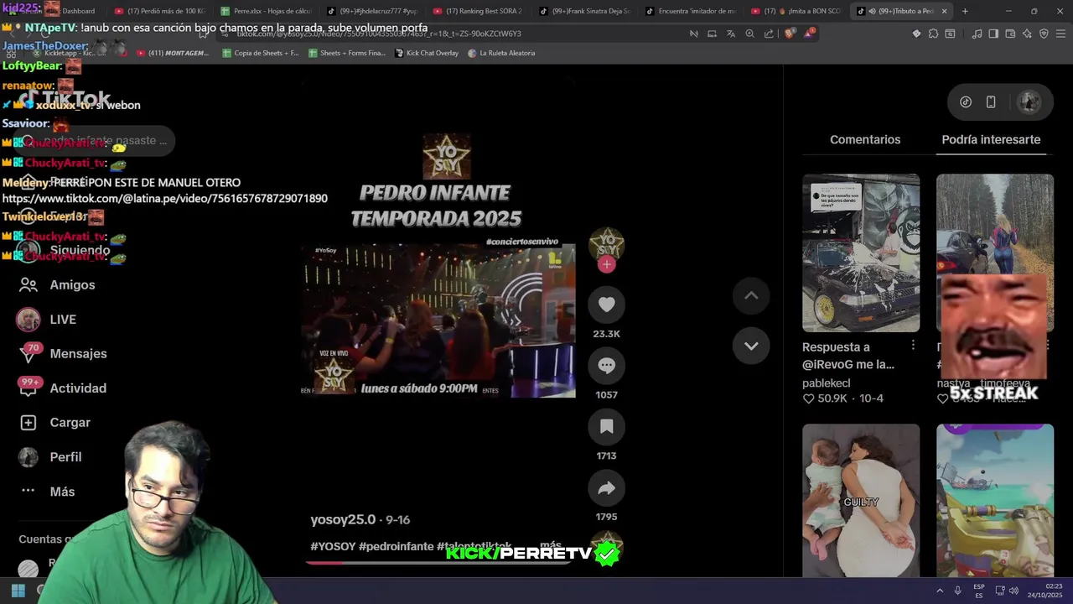Click the translate page icon in address bar
1073x604 pixels.
pyautogui.click(x=731, y=34)
